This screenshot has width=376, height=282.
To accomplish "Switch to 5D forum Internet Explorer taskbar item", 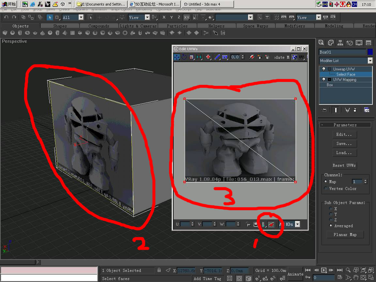I will [x=155, y=4].
